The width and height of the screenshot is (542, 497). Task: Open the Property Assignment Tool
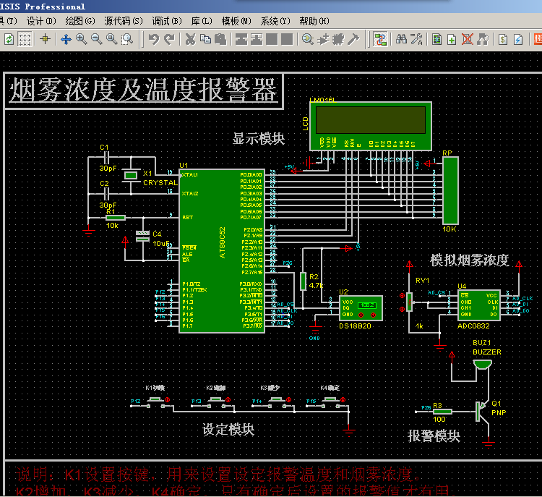pos(416,39)
